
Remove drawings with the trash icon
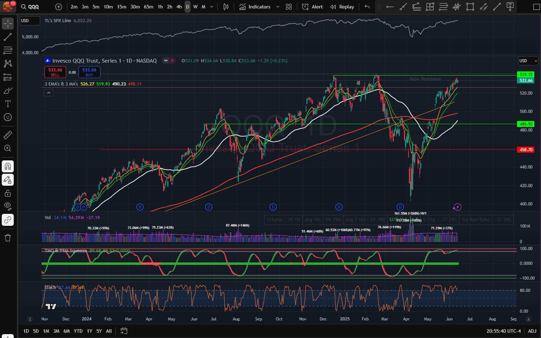8,238
